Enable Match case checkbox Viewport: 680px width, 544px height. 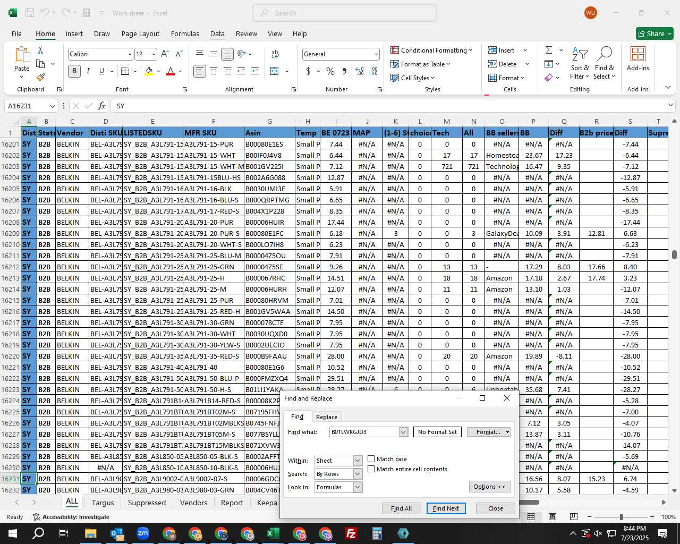tap(371, 459)
